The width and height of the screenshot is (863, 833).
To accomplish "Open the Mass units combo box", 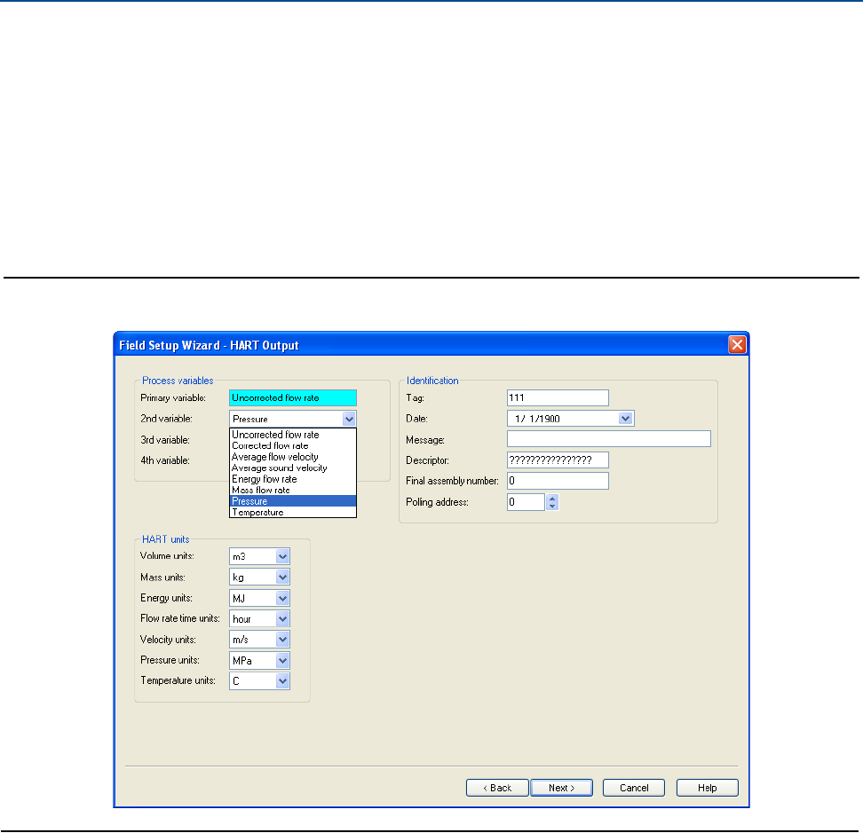I will (282, 578).
